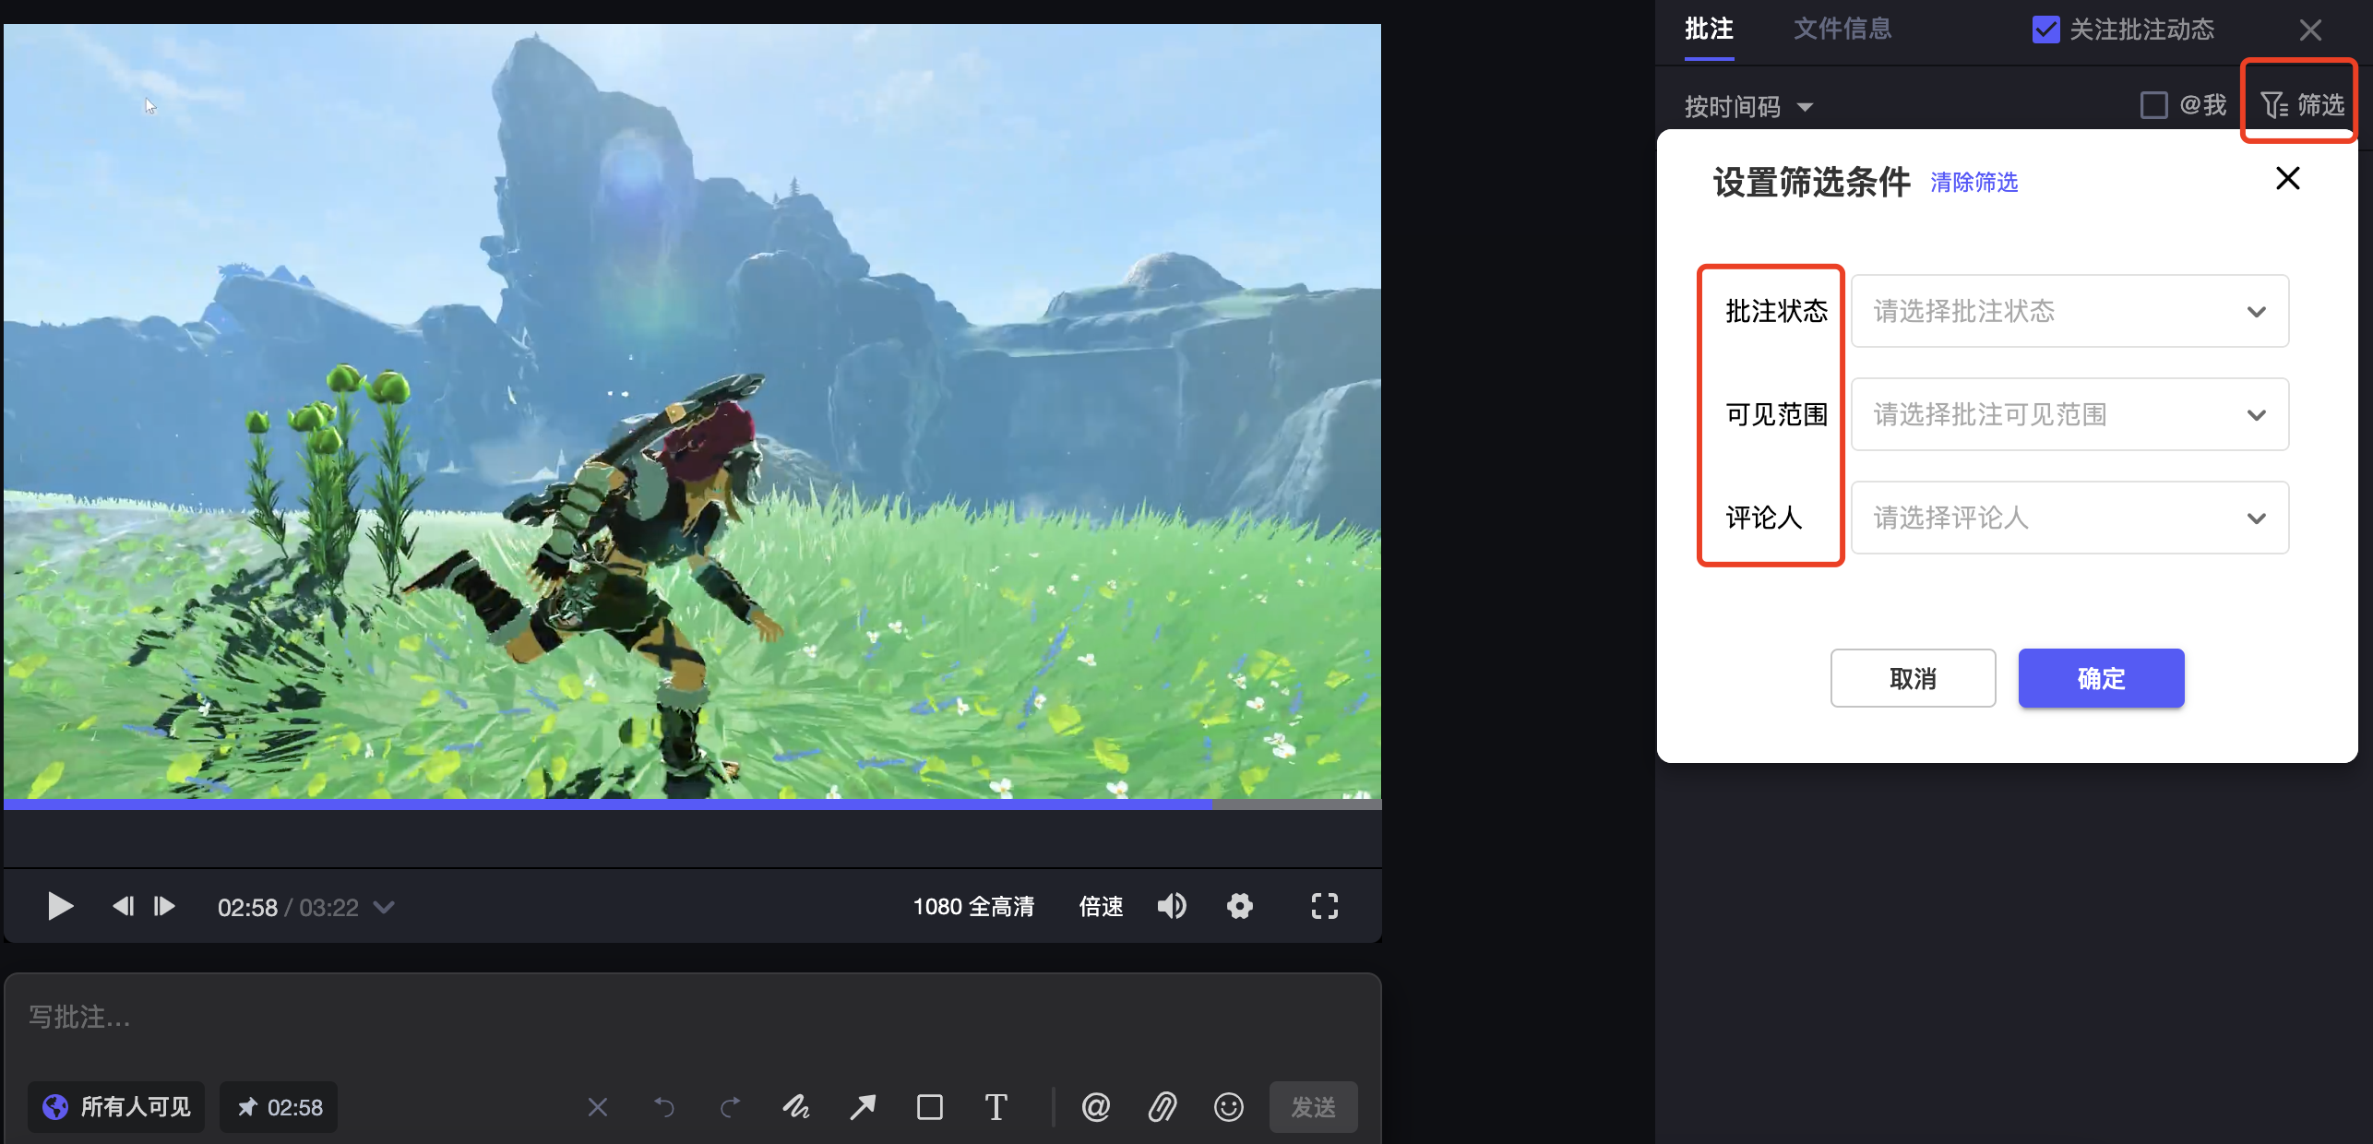2373x1144 pixels.
Task: Toggle the 02:58 timestamp pin
Action: click(x=279, y=1106)
